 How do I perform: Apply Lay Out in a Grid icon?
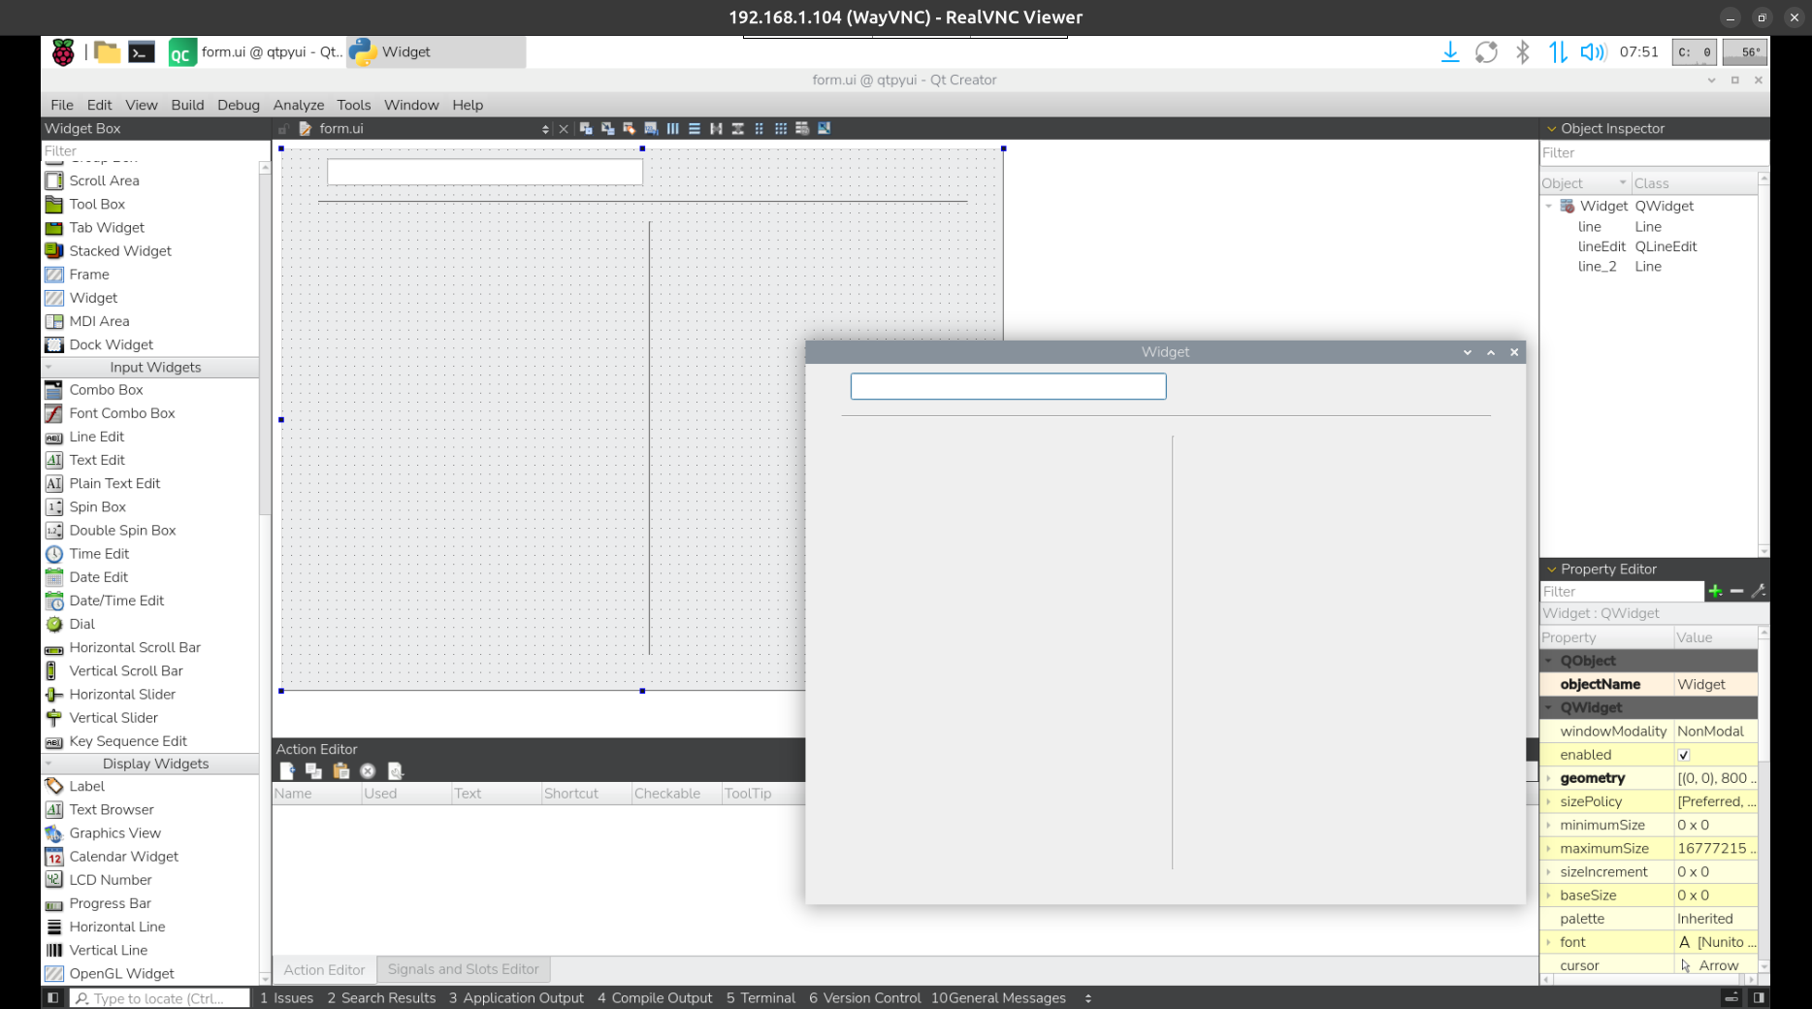[x=781, y=128]
